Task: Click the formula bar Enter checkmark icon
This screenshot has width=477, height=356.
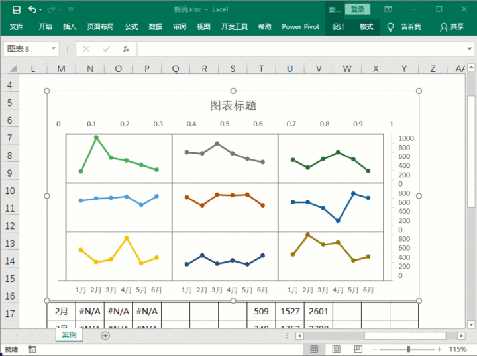Action: (x=106, y=49)
